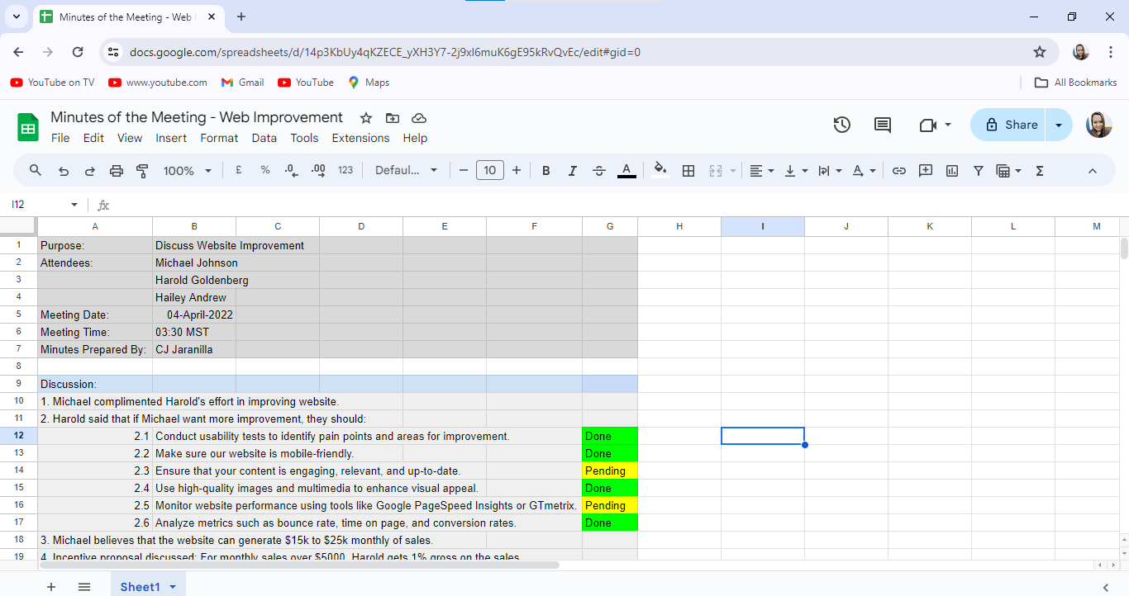The width and height of the screenshot is (1129, 596).
Task: Open the functions sigma menu
Action: (x=1040, y=171)
